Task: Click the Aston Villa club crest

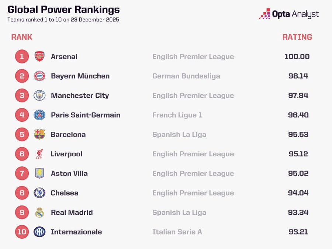Action: coord(39,173)
